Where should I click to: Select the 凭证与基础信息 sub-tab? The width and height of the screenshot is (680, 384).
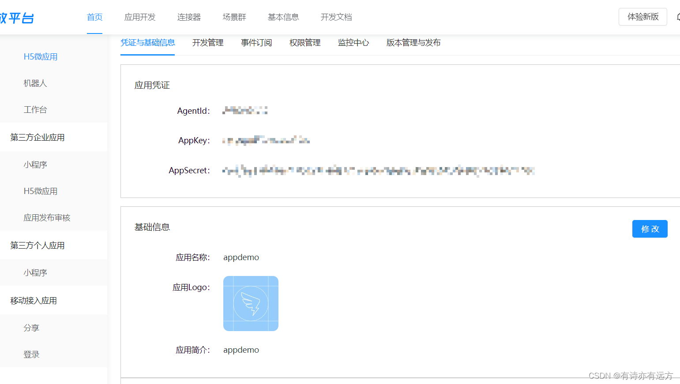pyautogui.click(x=148, y=43)
